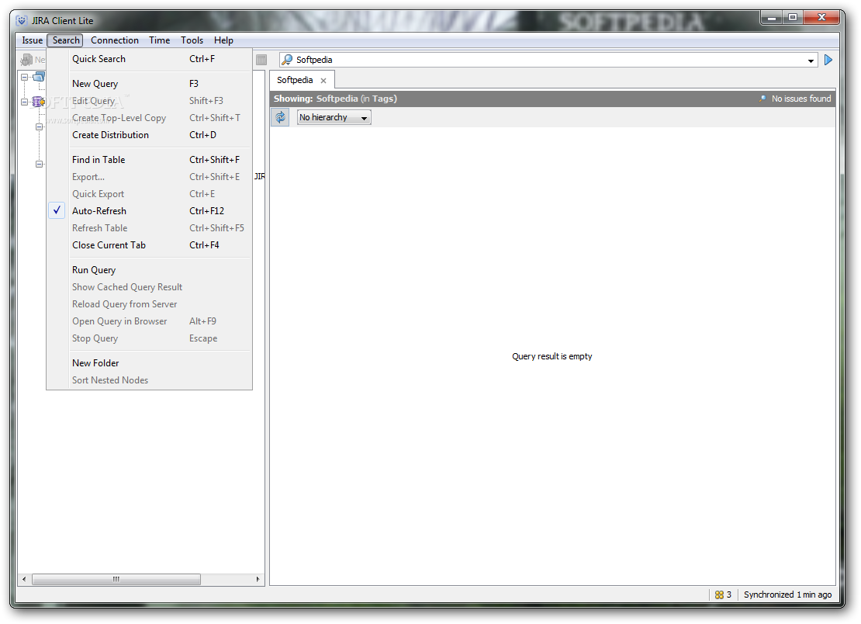This screenshot has height=624, width=861.
Task: Choose Create Distribution
Action: [150, 135]
